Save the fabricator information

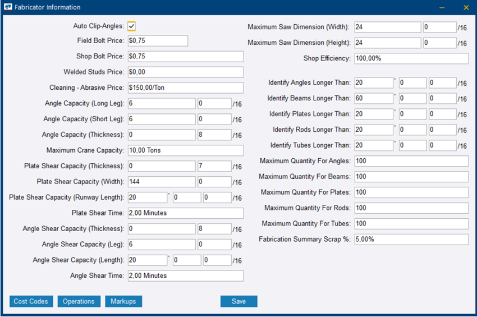[238, 301]
